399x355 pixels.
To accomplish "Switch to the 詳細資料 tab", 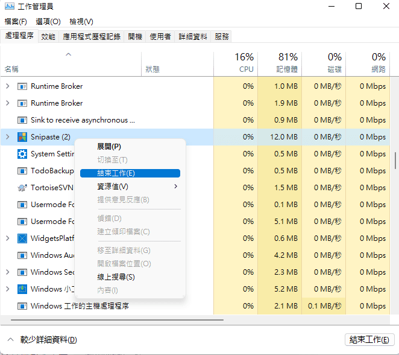I will click(193, 36).
